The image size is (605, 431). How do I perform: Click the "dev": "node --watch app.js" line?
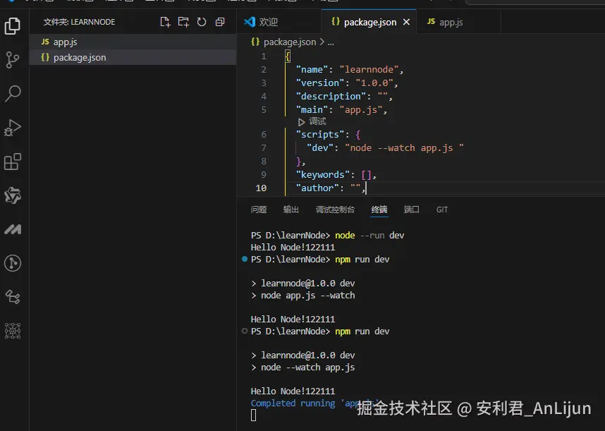click(385, 148)
